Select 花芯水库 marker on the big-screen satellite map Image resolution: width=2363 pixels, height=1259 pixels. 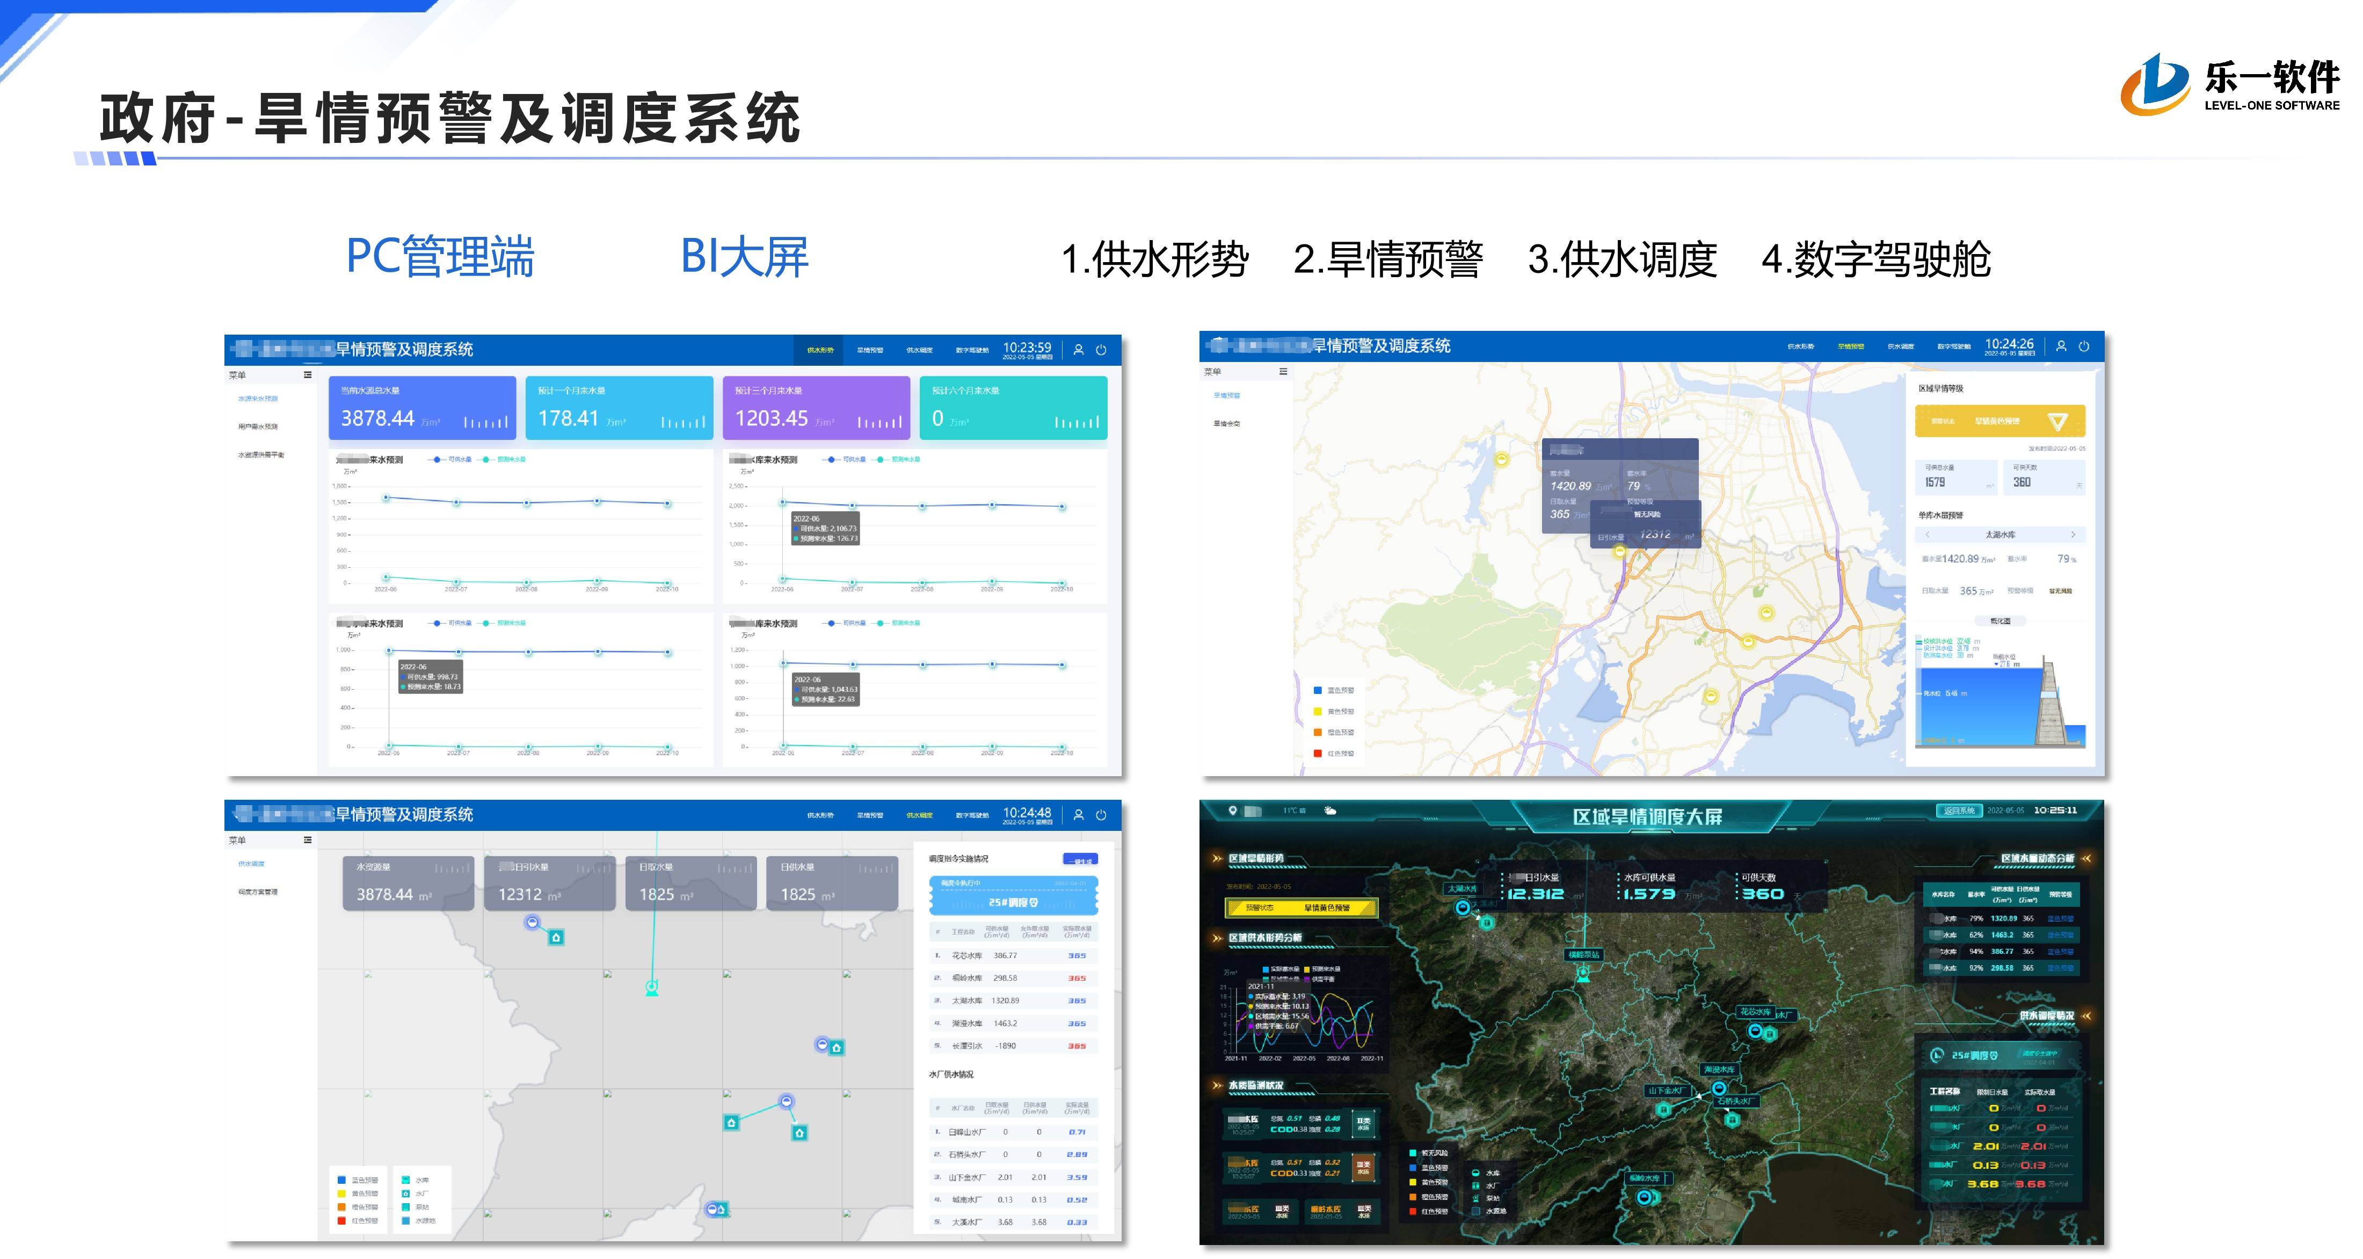(1755, 1031)
